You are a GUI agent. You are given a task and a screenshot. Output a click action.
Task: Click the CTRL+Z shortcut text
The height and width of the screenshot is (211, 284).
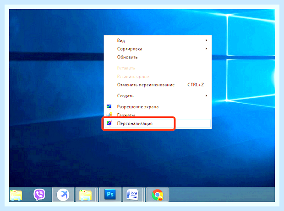(x=196, y=85)
